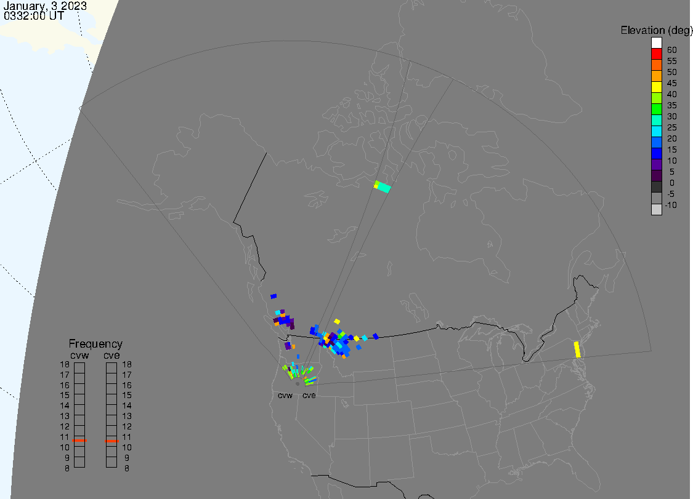Click the 'cve' radar site label on map
The height and width of the screenshot is (499, 693).
[x=309, y=395]
